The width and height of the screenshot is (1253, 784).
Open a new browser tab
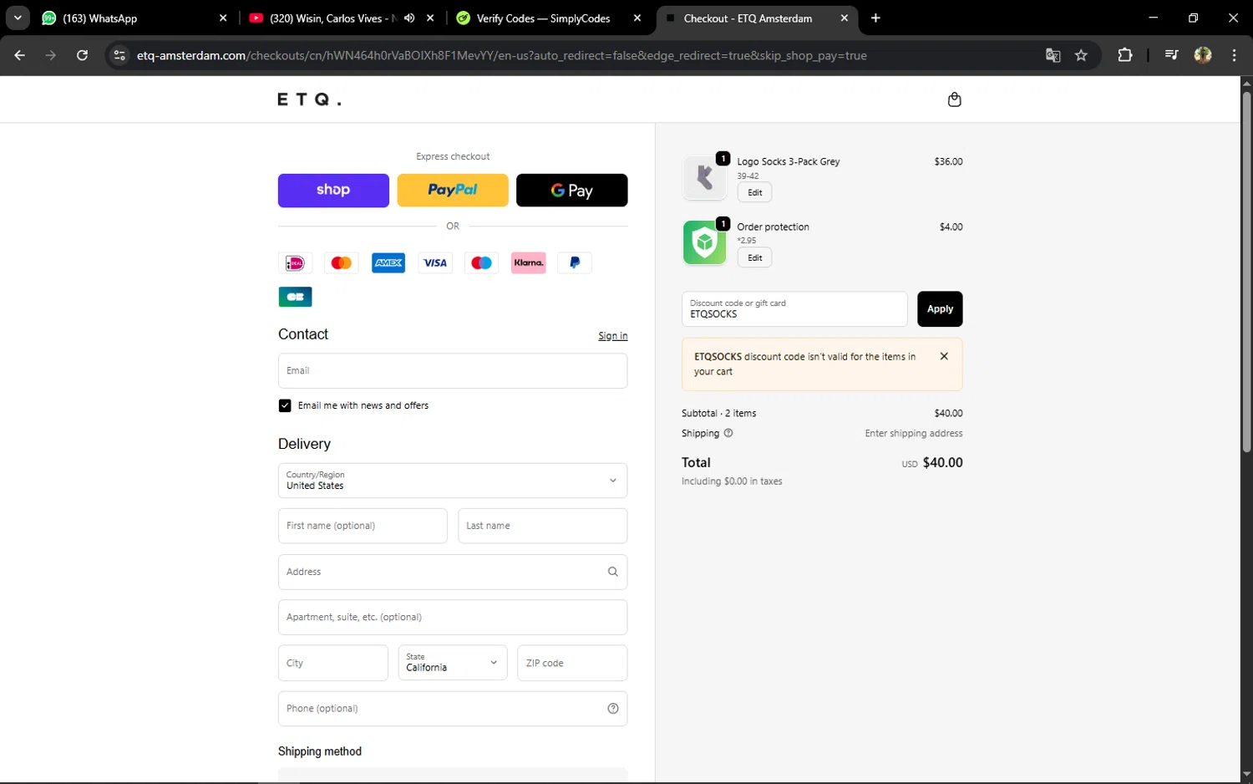pos(875,18)
